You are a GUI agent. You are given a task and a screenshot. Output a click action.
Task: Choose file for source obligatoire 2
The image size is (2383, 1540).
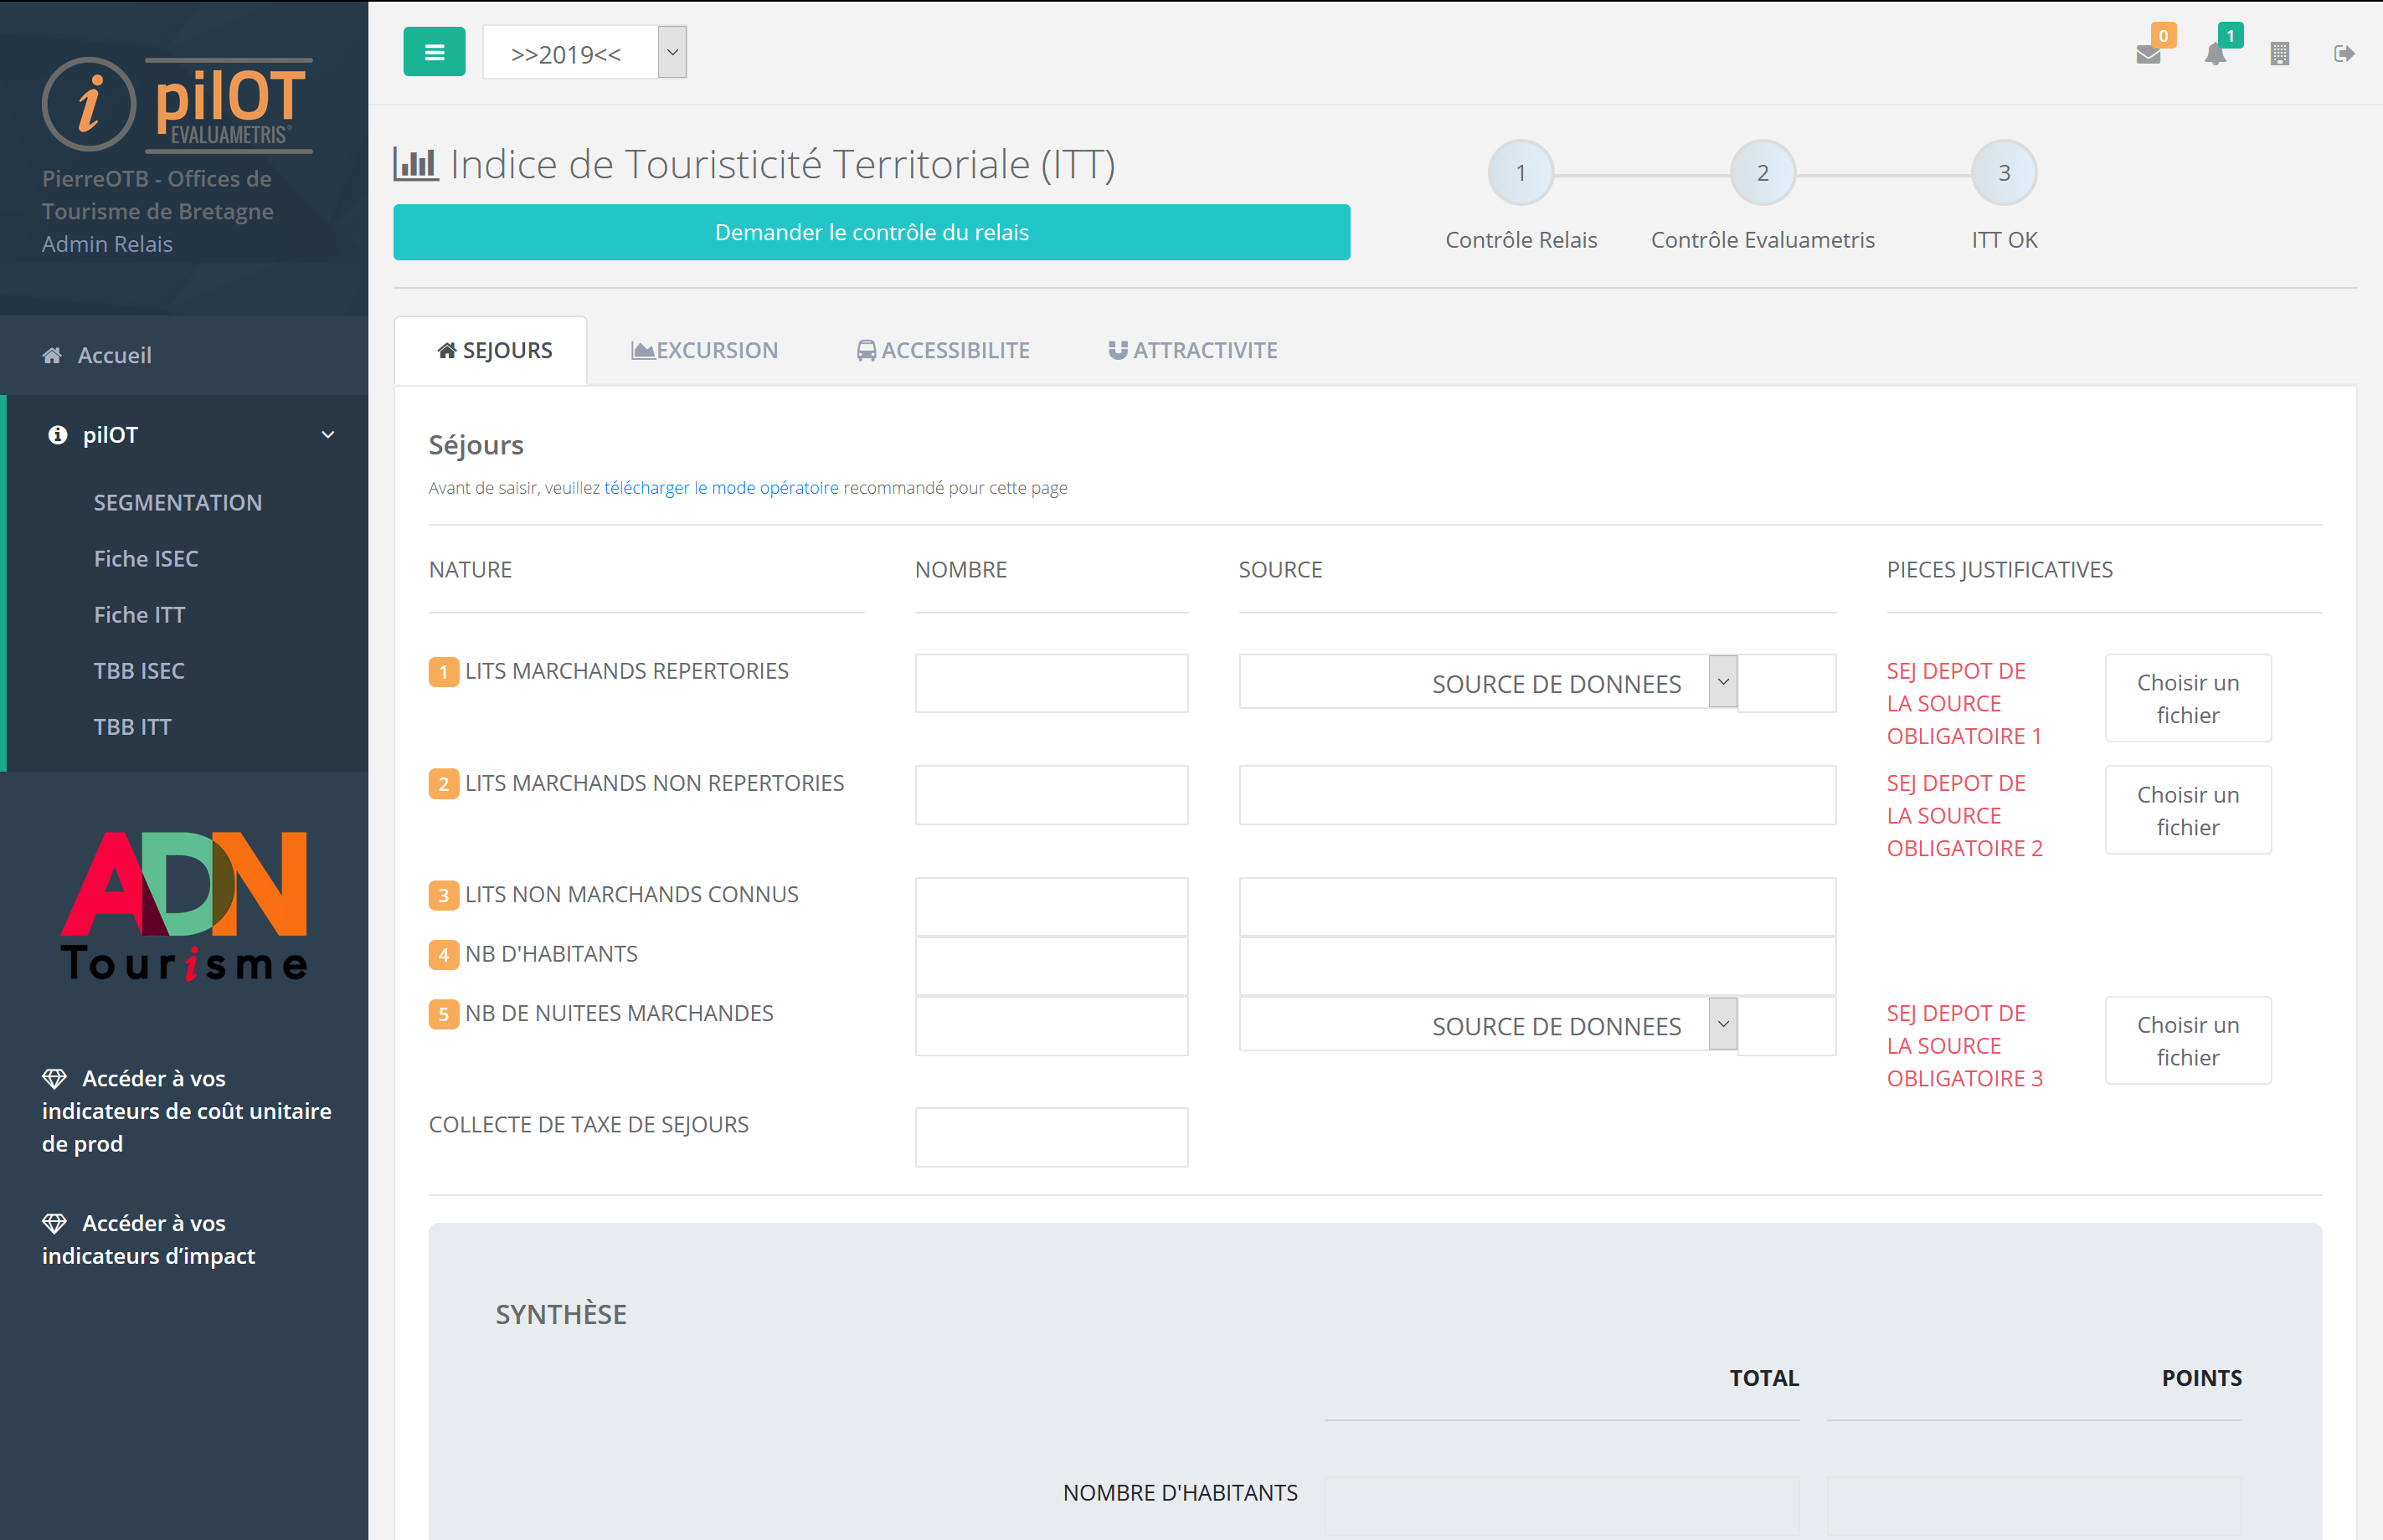(x=2187, y=810)
